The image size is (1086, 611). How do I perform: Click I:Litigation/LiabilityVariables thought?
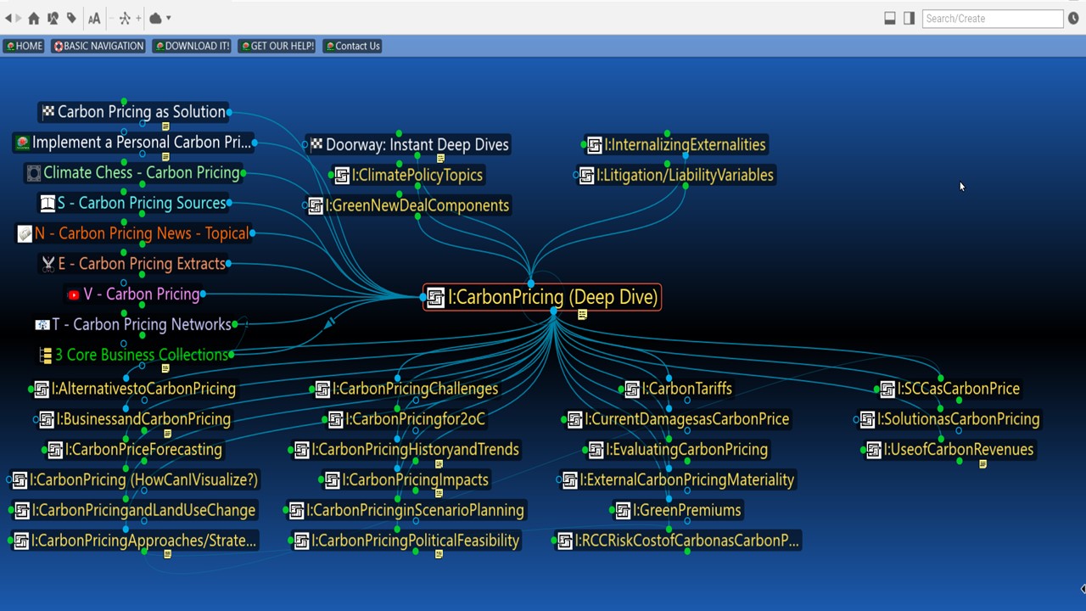675,175
